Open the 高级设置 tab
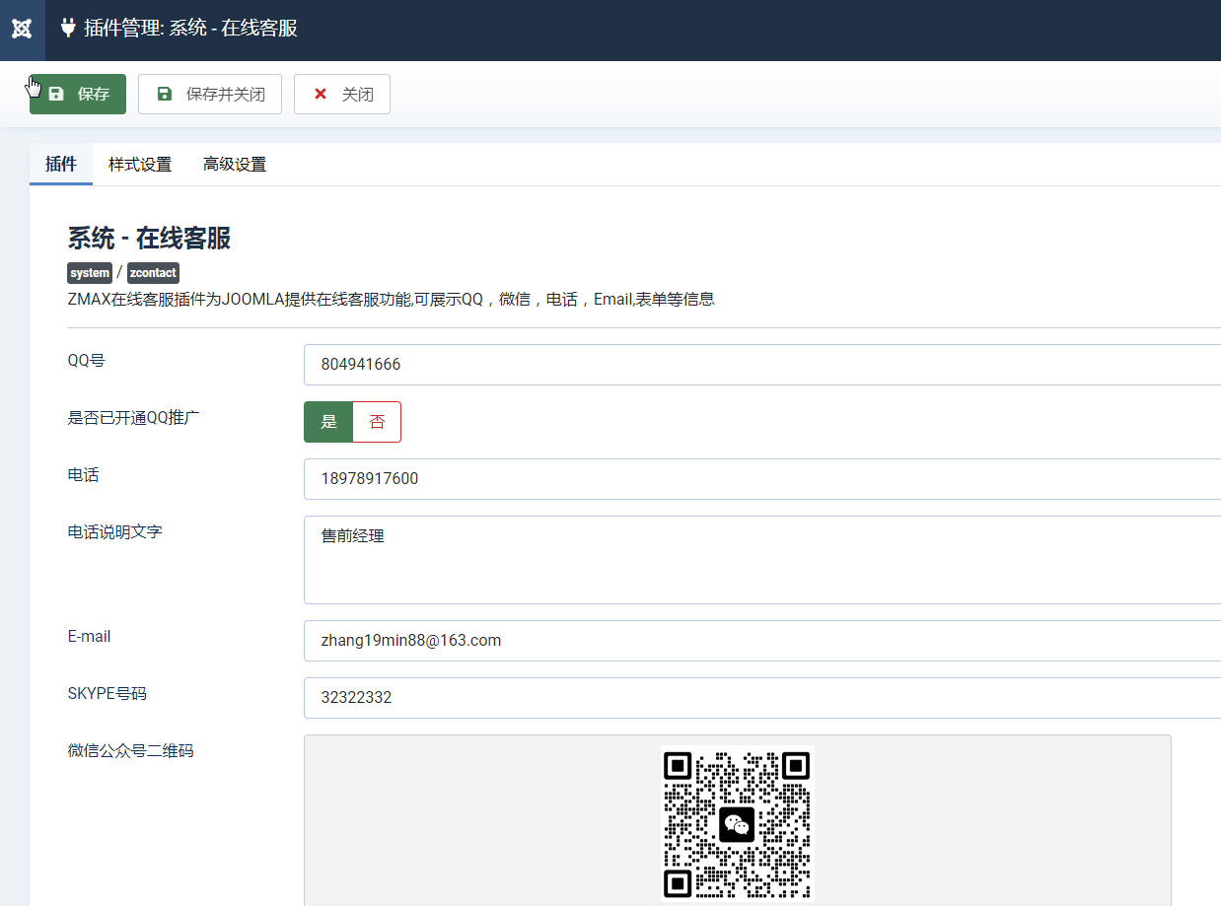The width and height of the screenshot is (1221, 906). pos(235,165)
